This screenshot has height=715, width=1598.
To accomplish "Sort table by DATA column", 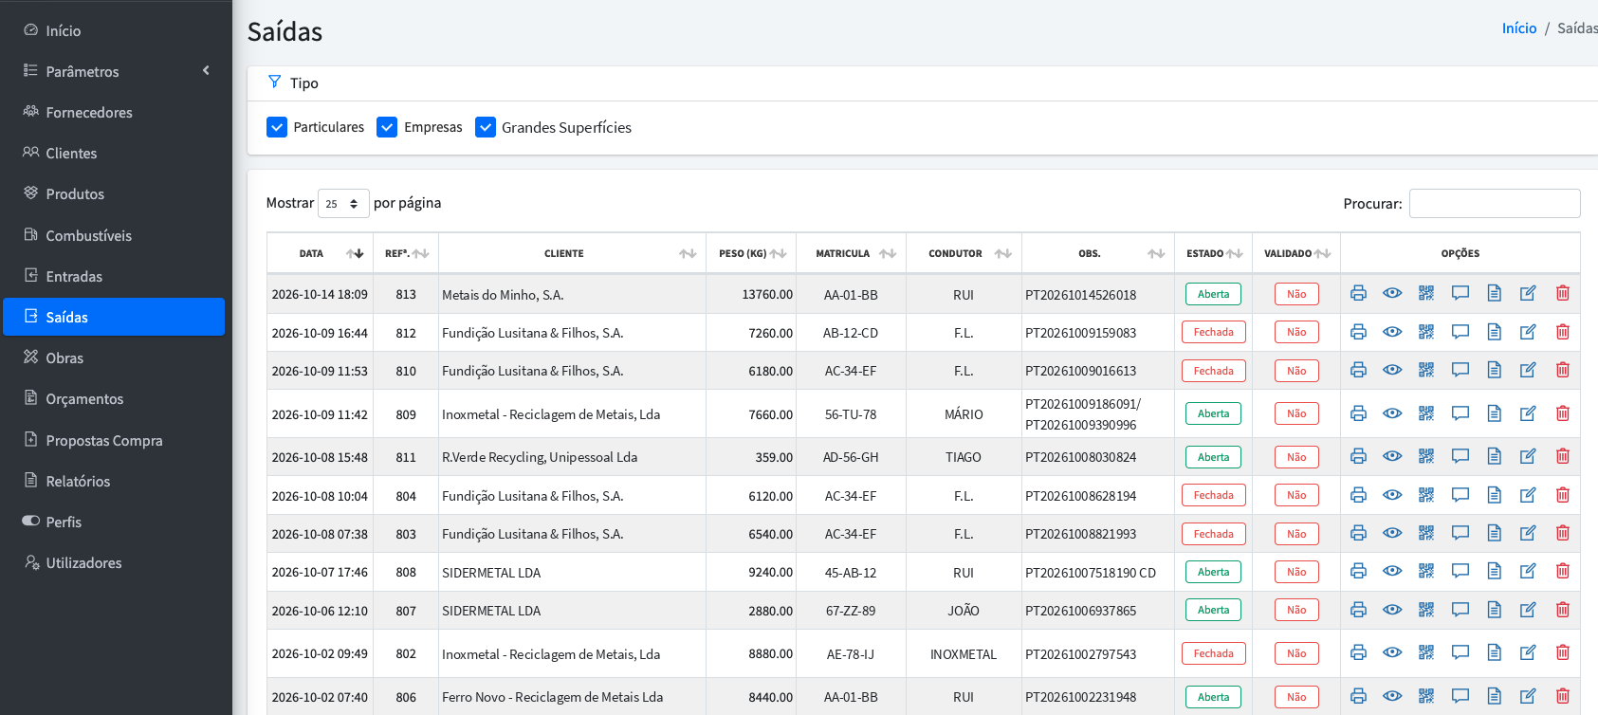I will click(321, 254).
